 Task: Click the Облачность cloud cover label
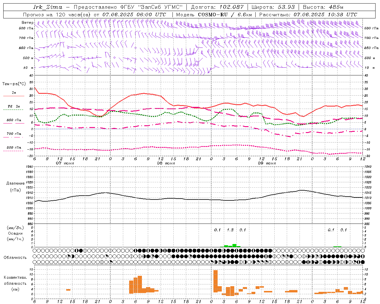(15, 257)
